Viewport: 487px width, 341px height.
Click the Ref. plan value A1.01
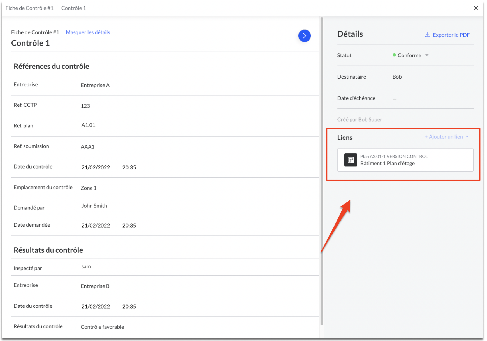(x=88, y=125)
